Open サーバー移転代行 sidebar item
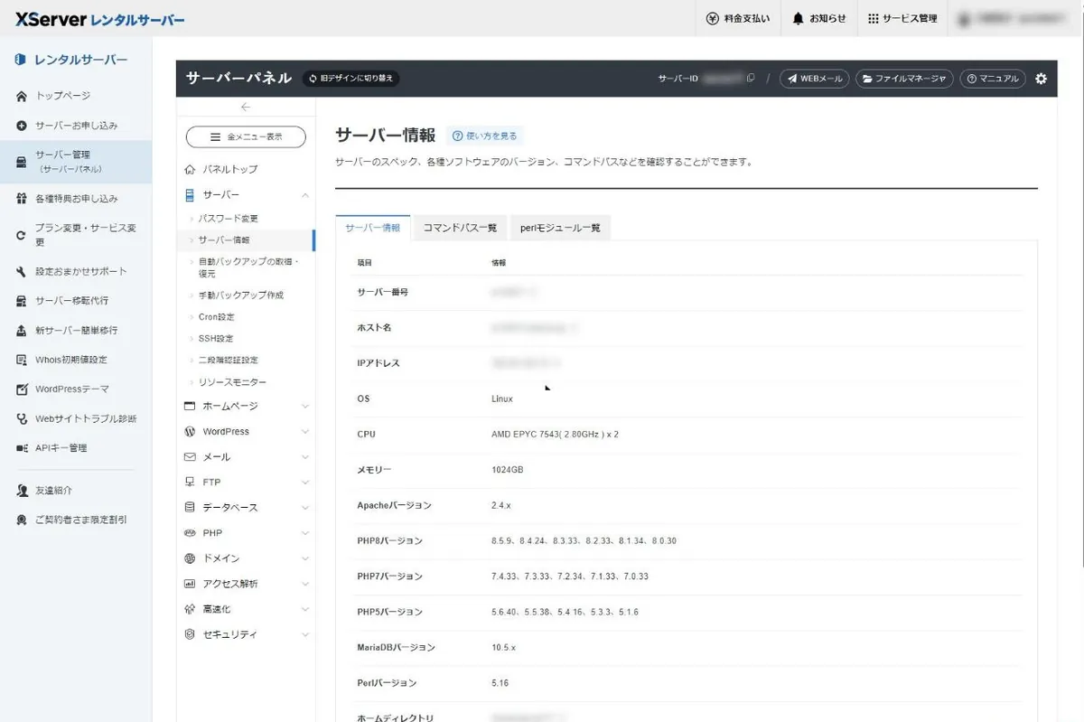This screenshot has width=1084, height=722. (63, 301)
